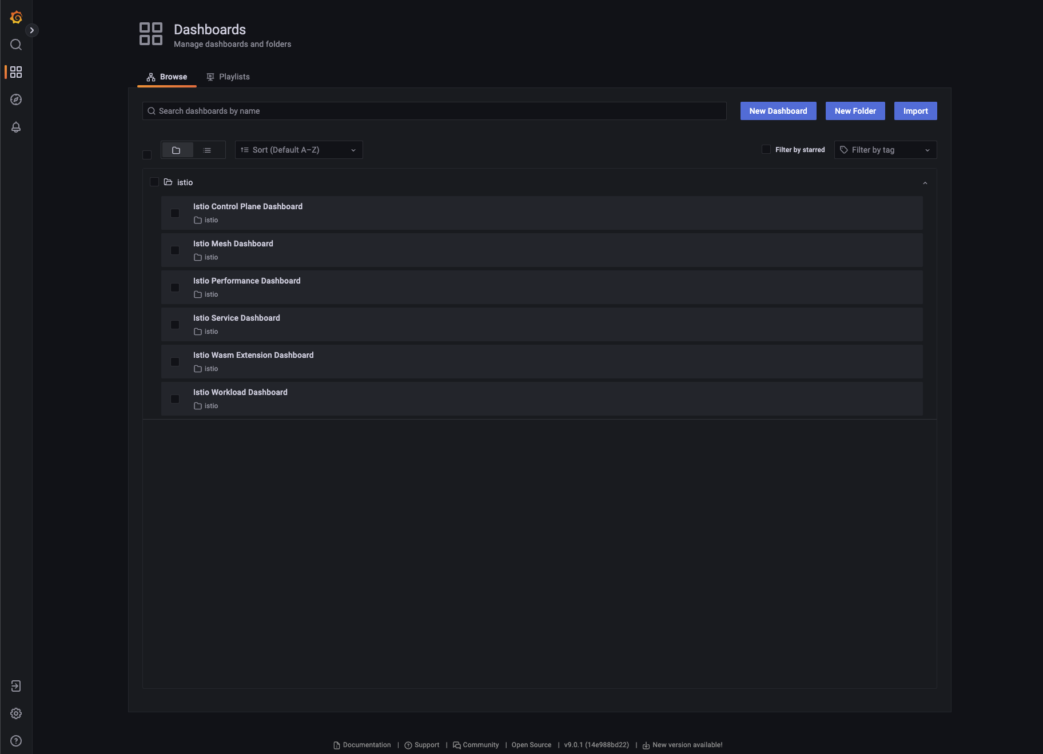
Task: Click the sign-in icon in sidebar
Action: pos(16,686)
